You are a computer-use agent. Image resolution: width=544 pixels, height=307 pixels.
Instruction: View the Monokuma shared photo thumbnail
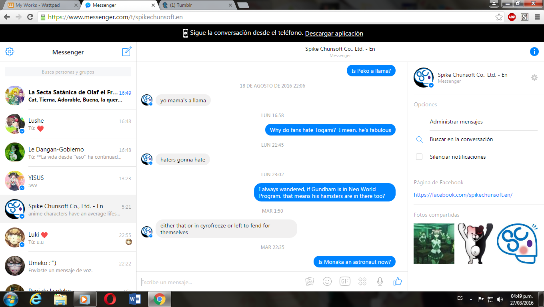click(476, 243)
